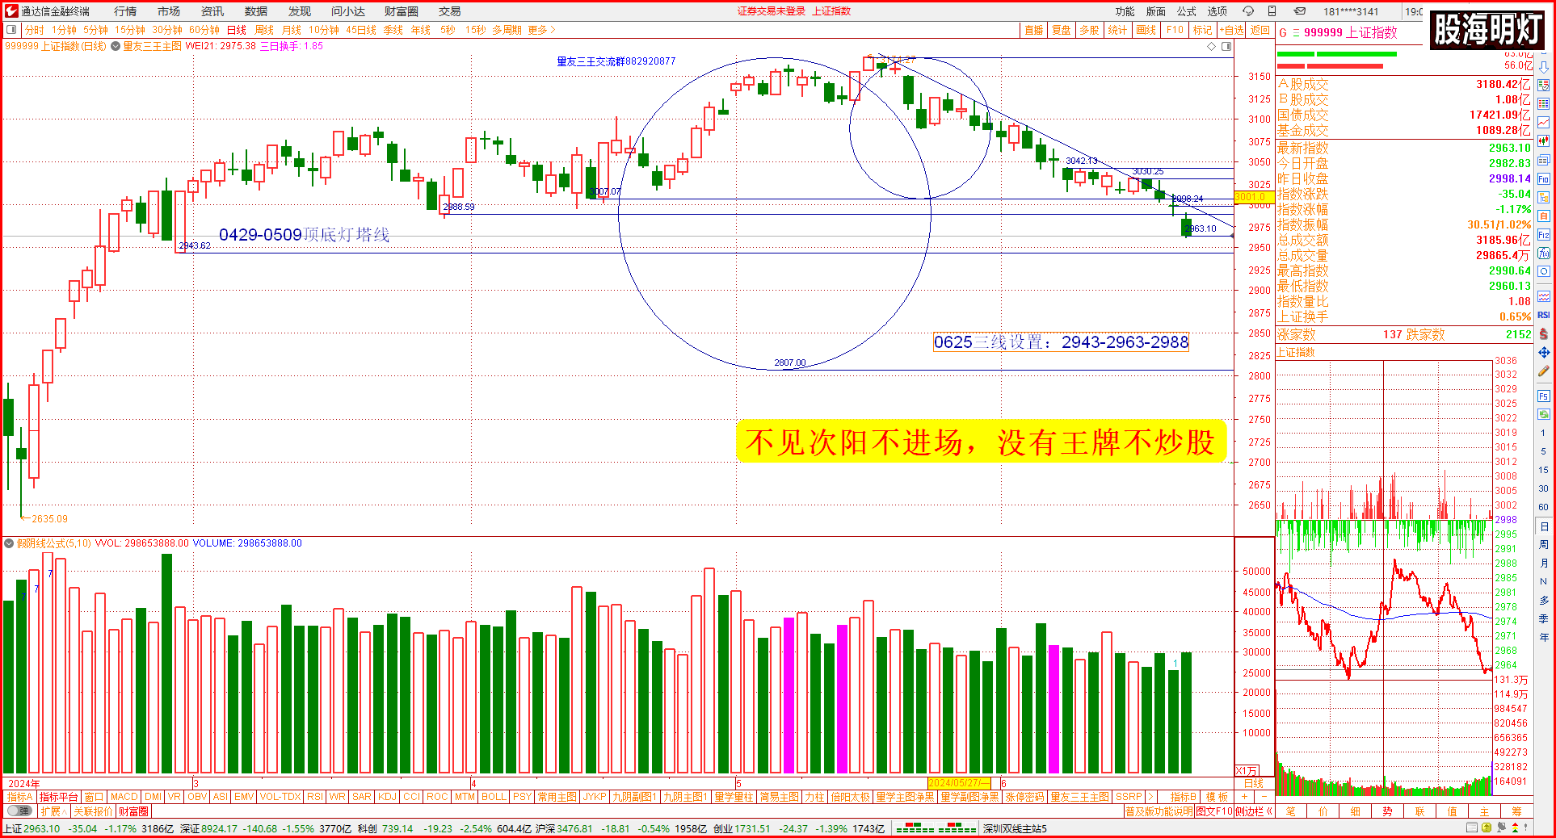Click the diamond icon above the chart
1556x838 pixels.
coord(1211,47)
